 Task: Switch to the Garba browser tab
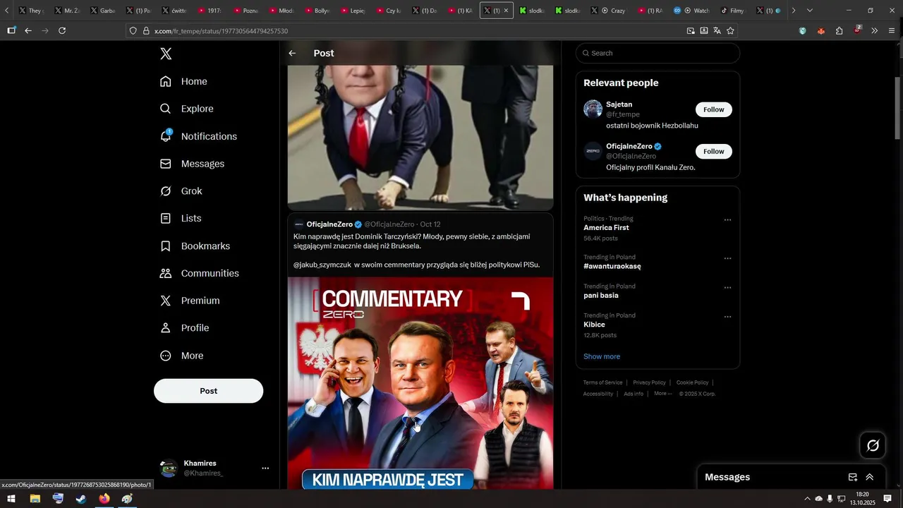click(103, 11)
